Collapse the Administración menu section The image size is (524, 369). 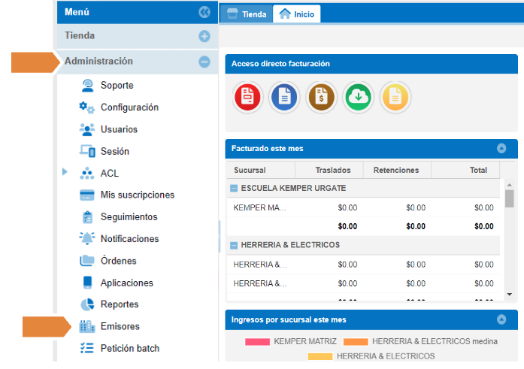pos(204,62)
